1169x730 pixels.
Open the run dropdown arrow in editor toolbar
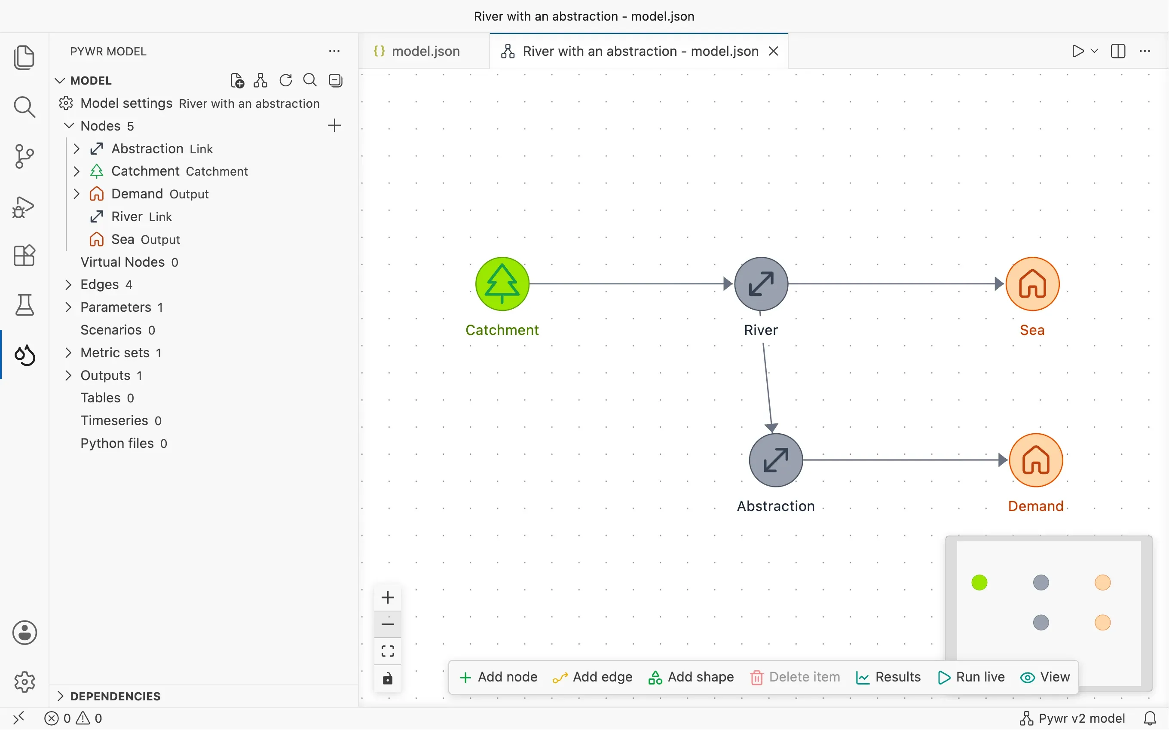click(1095, 51)
